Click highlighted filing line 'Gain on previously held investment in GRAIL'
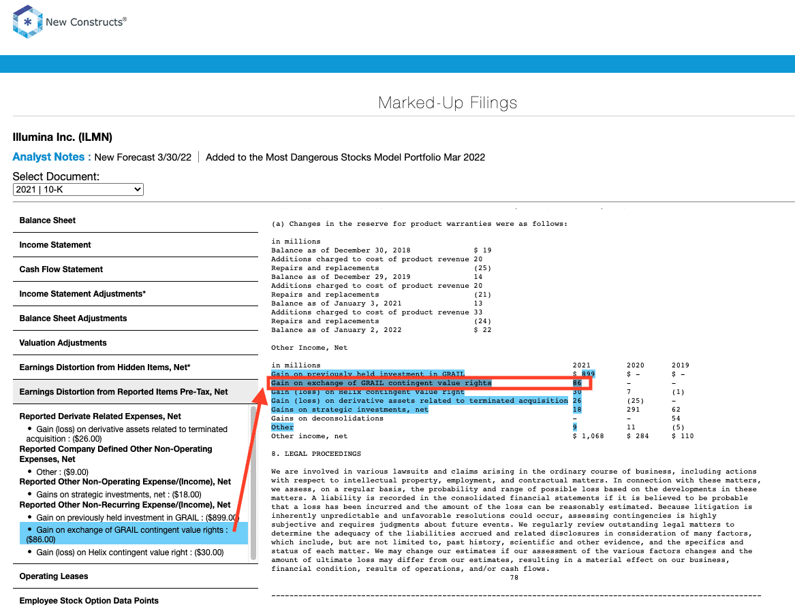Viewport: 795px width, 609px height. pos(368,374)
